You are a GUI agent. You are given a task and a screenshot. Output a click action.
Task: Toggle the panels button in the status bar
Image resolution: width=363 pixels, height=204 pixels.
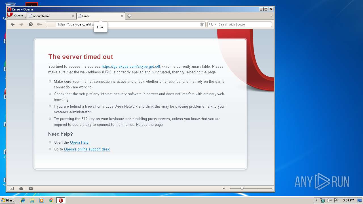12,188
